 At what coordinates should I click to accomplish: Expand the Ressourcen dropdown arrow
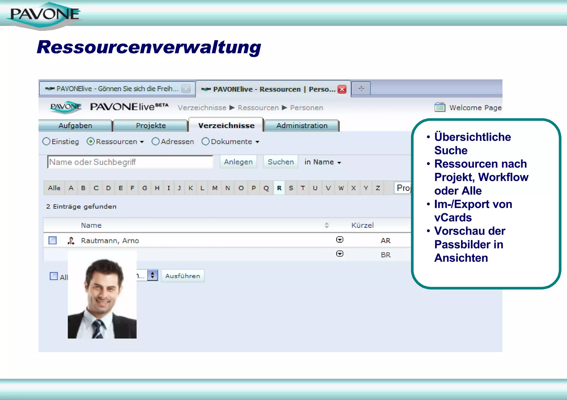click(x=142, y=142)
